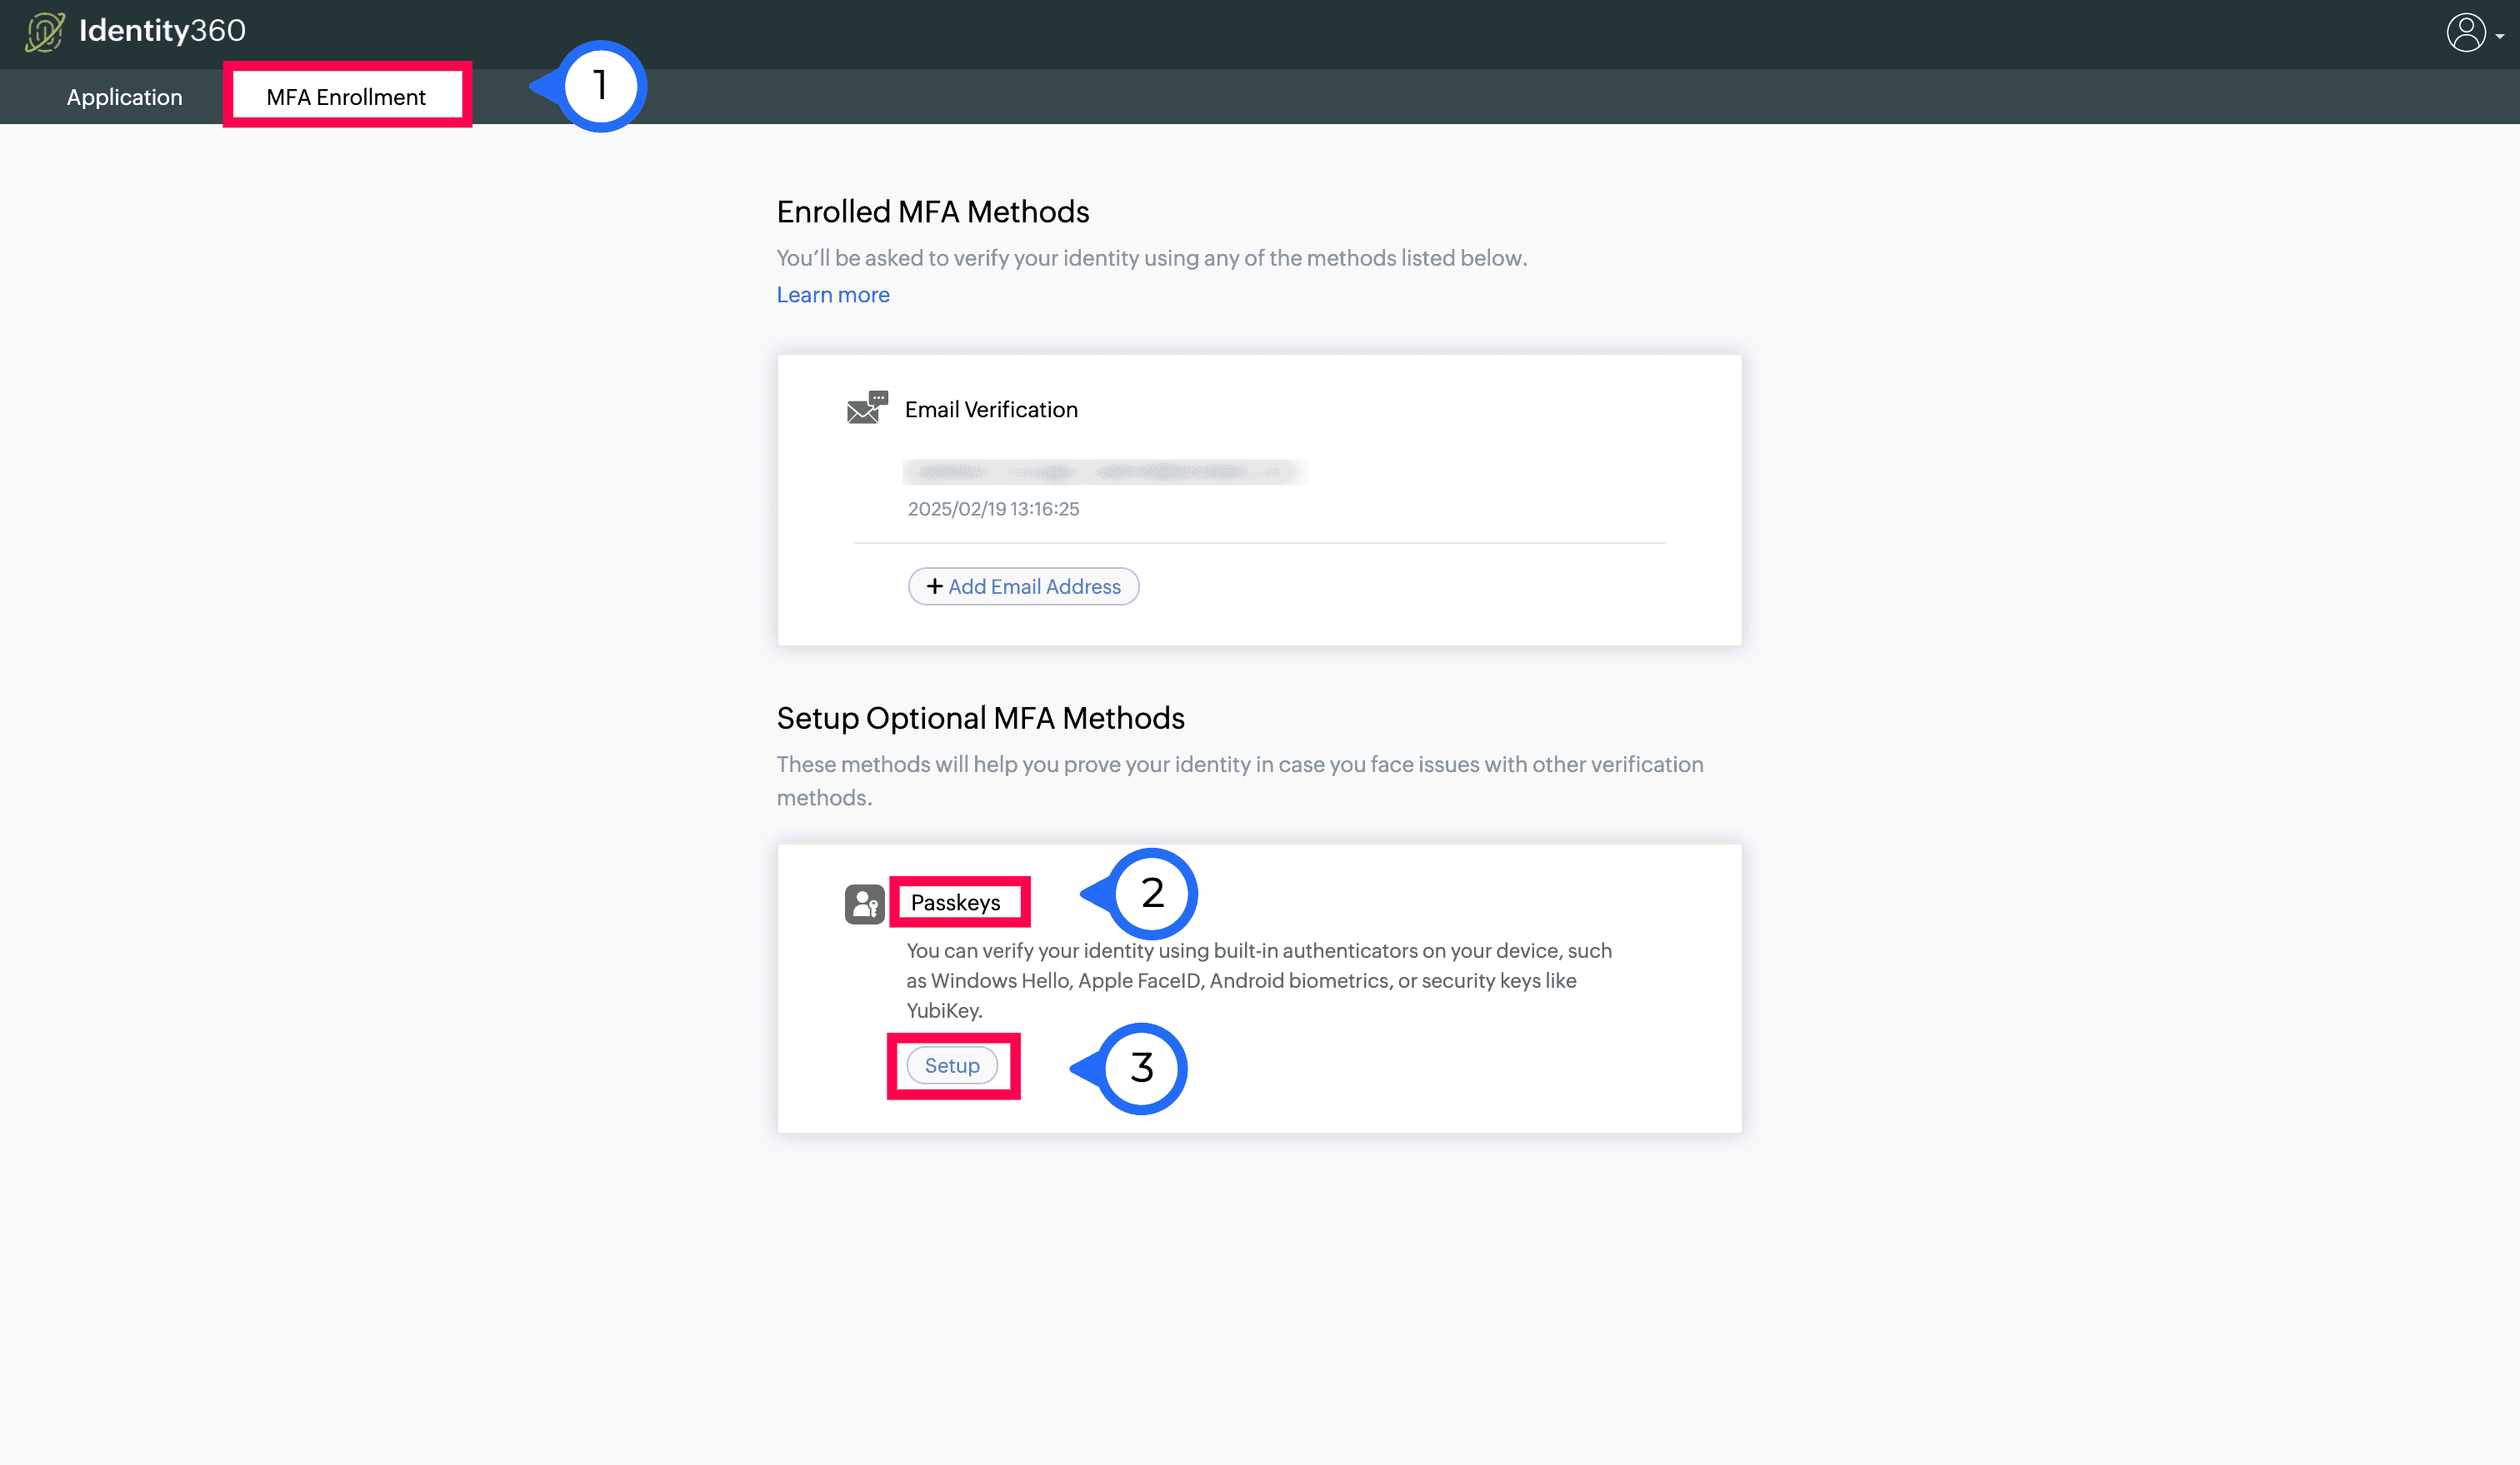
Task: Click the Passkeys user-key icon
Action: pos(864,904)
